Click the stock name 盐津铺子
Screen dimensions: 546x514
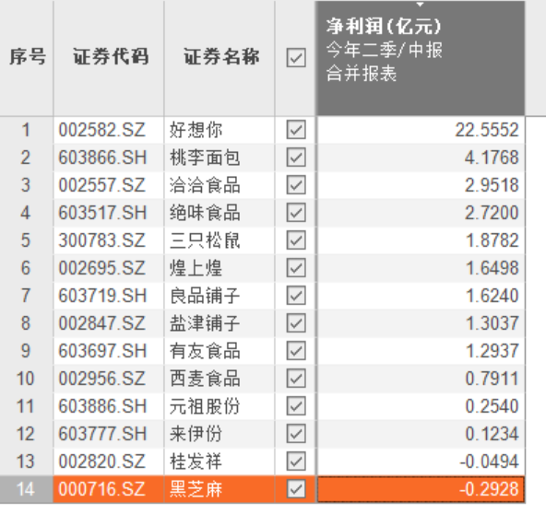click(x=205, y=323)
